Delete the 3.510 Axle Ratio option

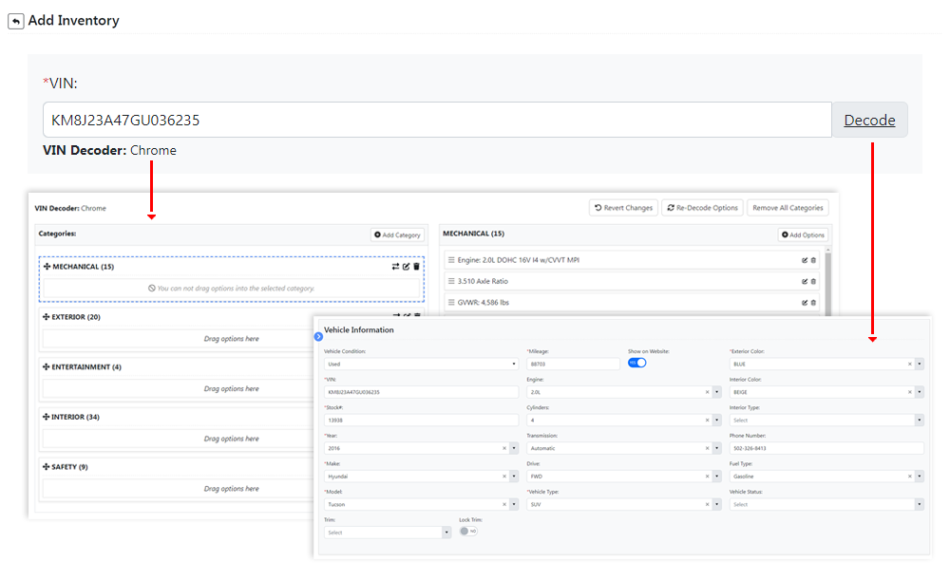[x=813, y=281]
